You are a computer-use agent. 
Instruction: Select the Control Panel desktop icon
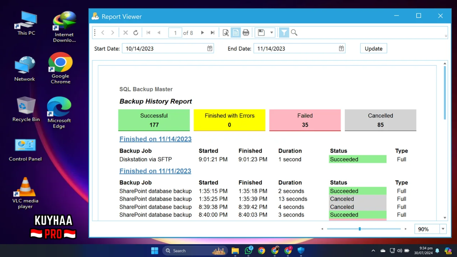coord(25,150)
